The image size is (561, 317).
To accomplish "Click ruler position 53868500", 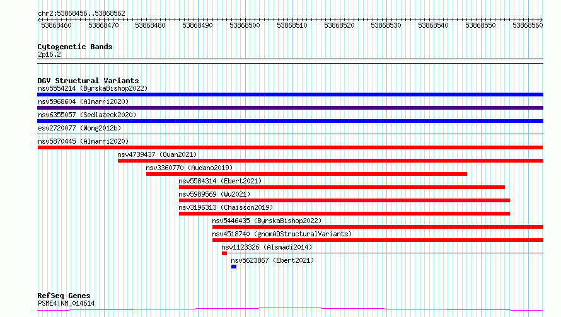I will point(245,25).
